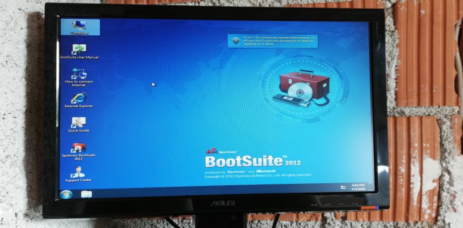This screenshot has width=463, height=228.
Task: Select the Computer desktop icon
Action: (x=80, y=27)
